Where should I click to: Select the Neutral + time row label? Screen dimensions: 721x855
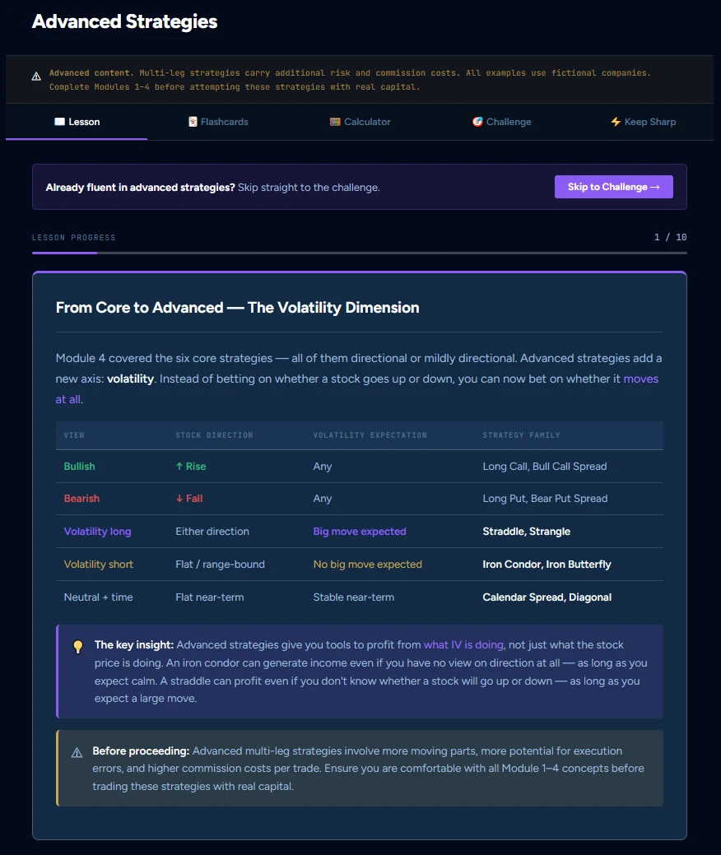(x=98, y=597)
